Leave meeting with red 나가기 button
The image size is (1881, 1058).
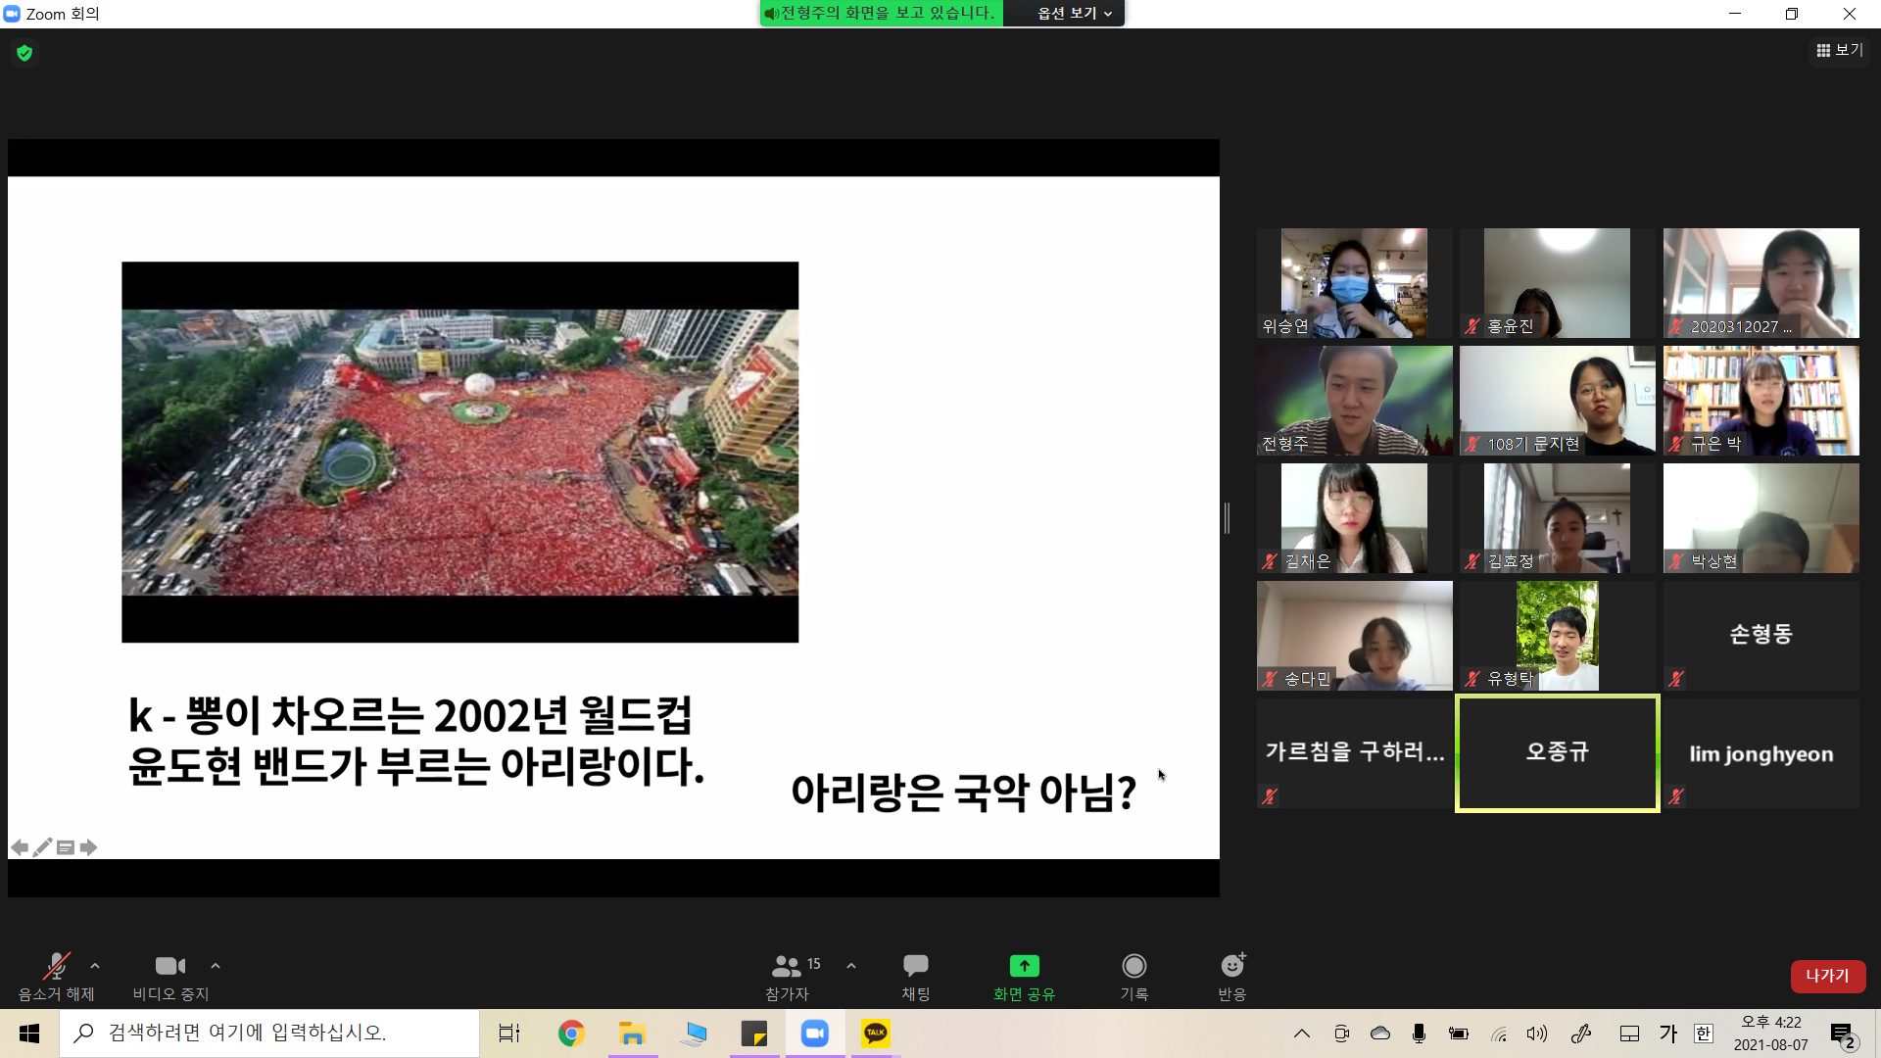click(x=1827, y=976)
